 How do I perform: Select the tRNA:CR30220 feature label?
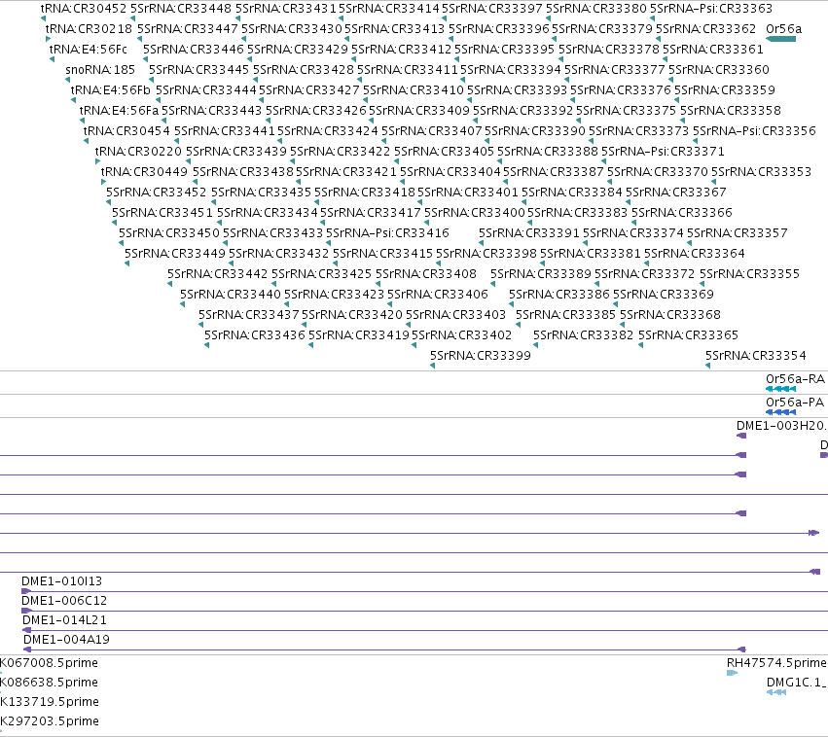click(138, 152)
